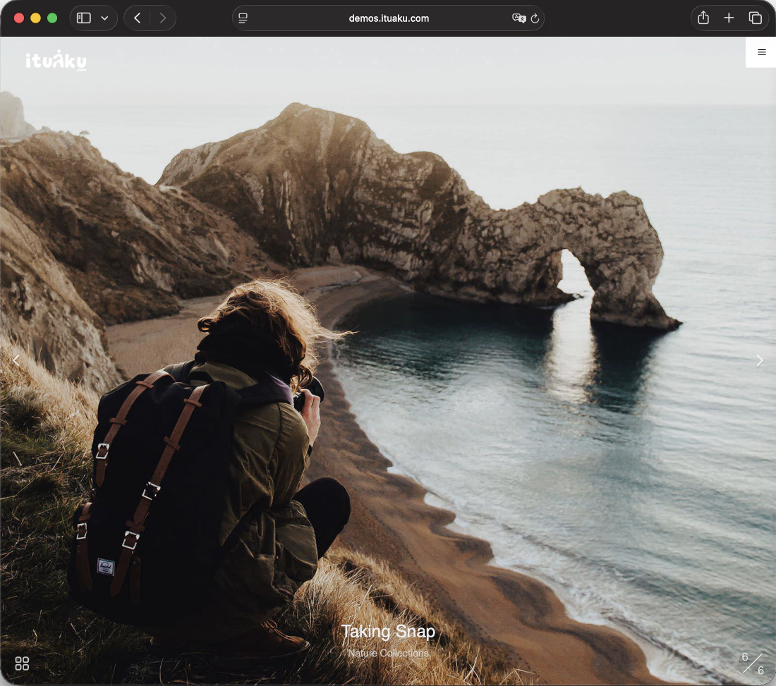
Task: Toggle the Safari sidebar
Action: point(84,18)
